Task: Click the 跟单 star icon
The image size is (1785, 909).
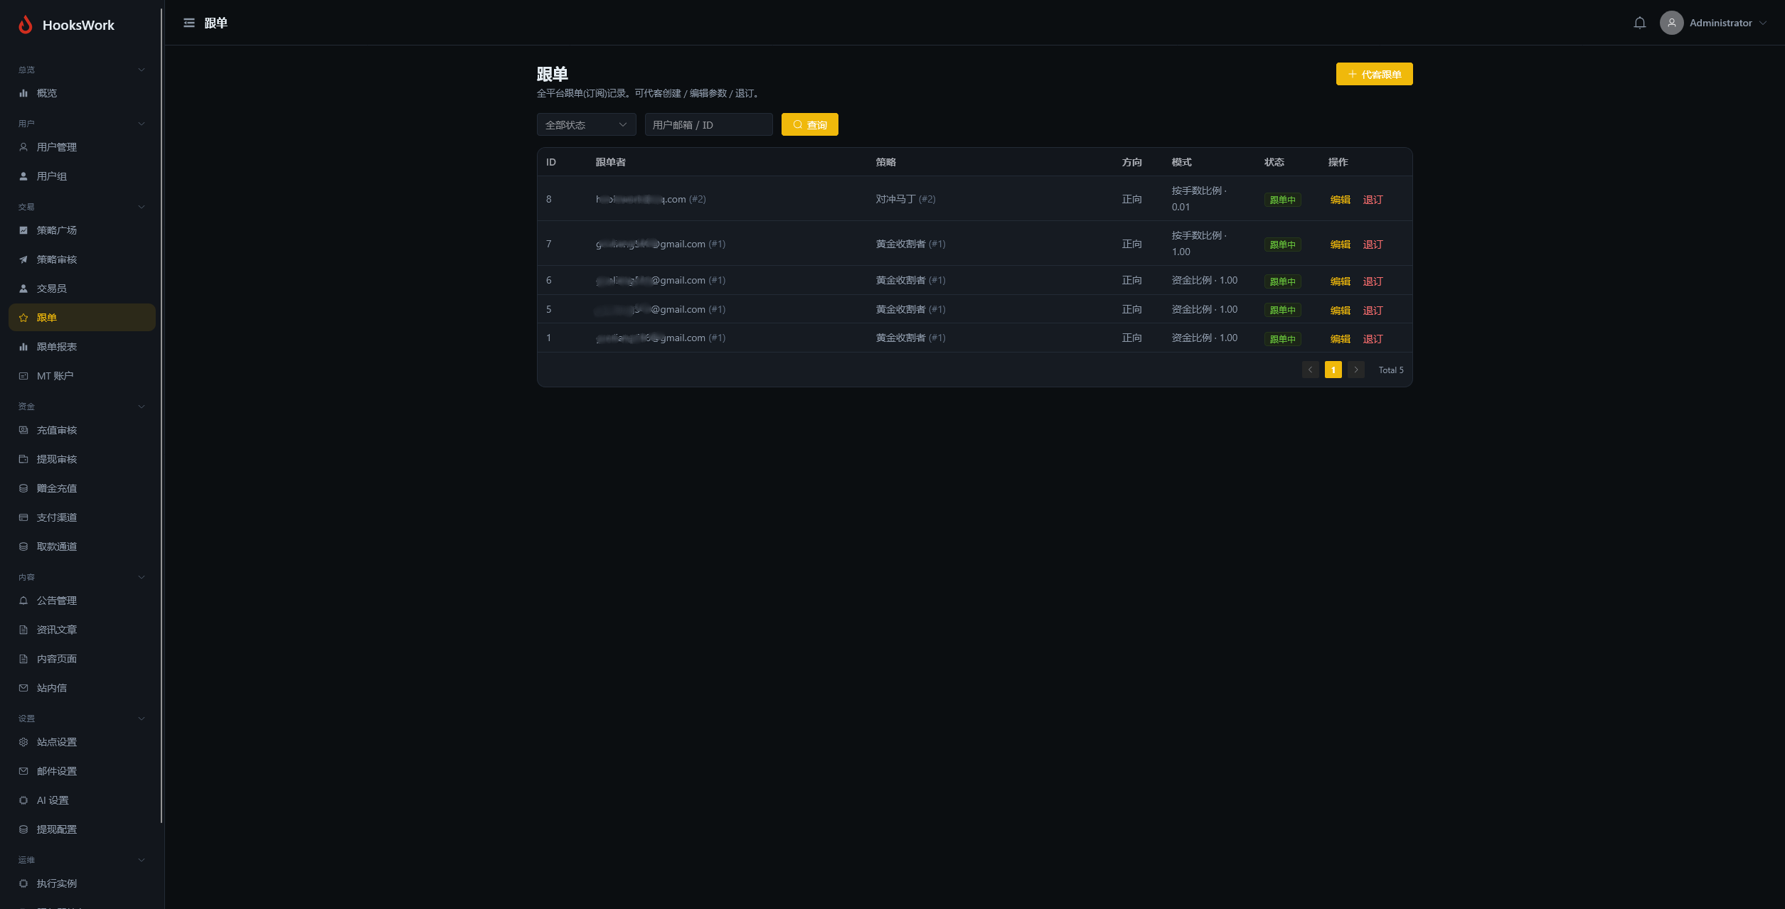Action: point(23,318)
